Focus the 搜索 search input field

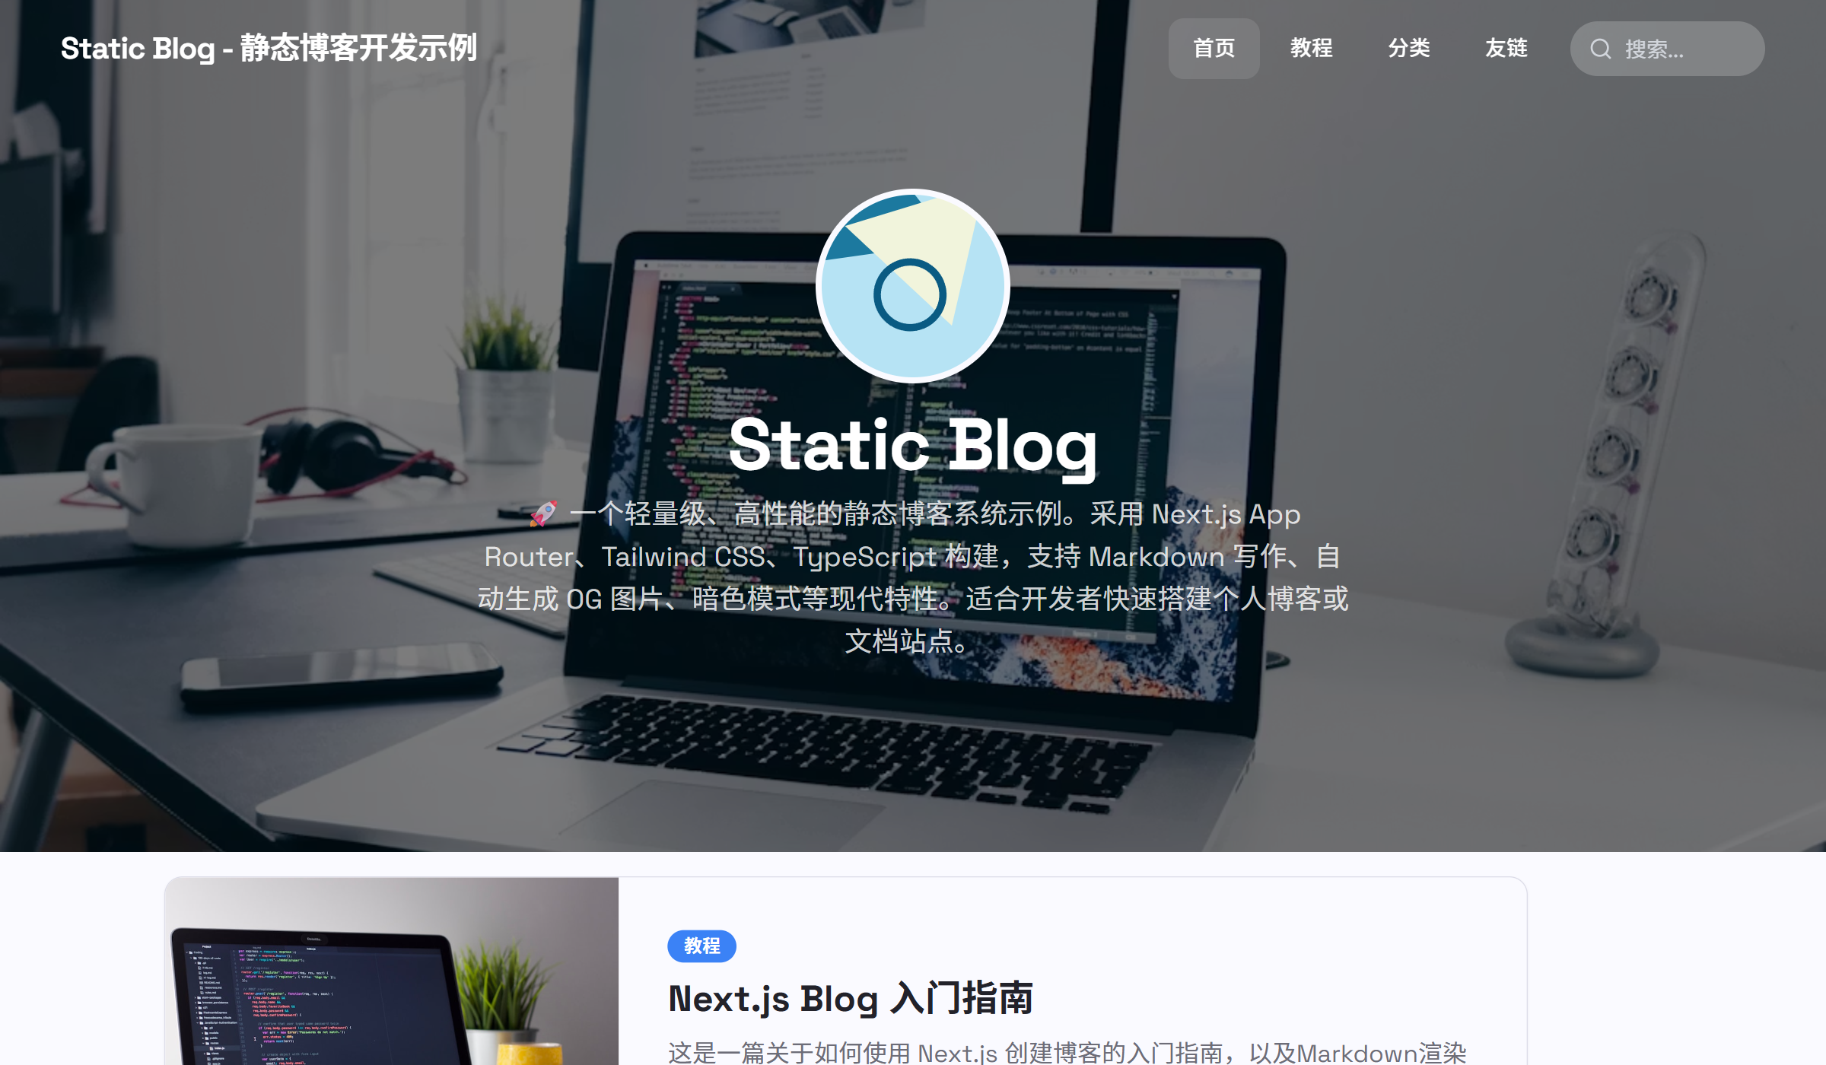click(1668, 49)
